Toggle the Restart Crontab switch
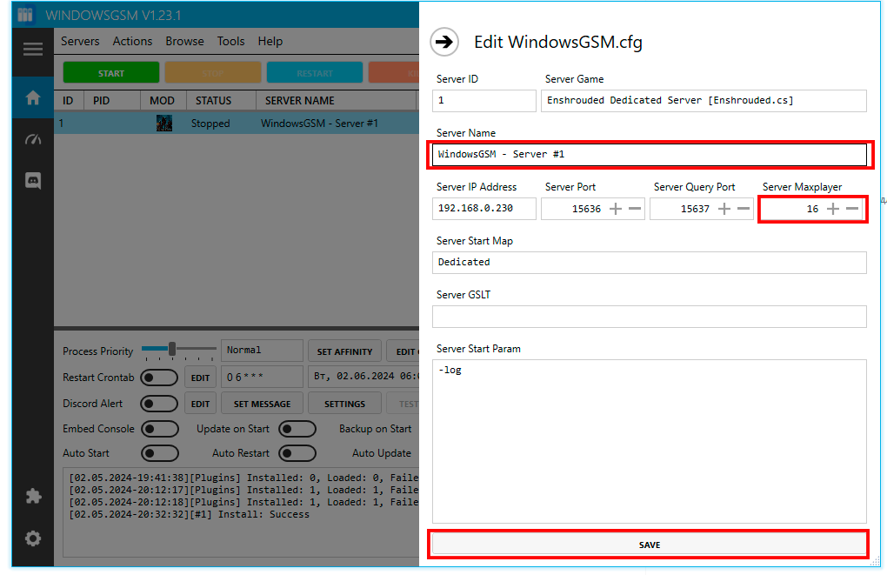This screenshot has height=575, width=887. 159,378
